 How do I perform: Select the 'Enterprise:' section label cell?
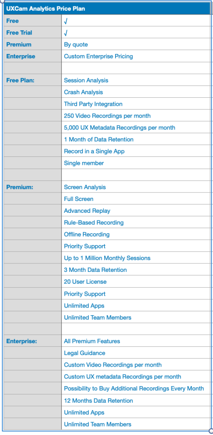33,341
